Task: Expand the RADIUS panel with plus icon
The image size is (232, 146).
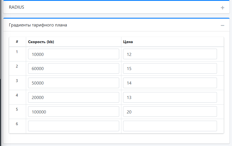Action: (222, 8)
